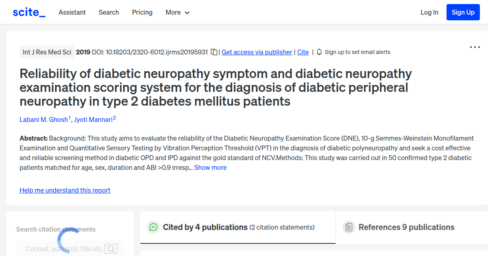The image size is (488, 256).
Task: Collapse the More navigation chevron
Action: pos(187,13)
